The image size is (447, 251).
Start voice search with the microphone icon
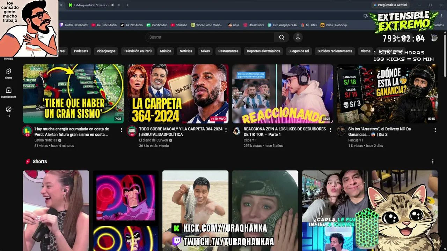[298, 37]
